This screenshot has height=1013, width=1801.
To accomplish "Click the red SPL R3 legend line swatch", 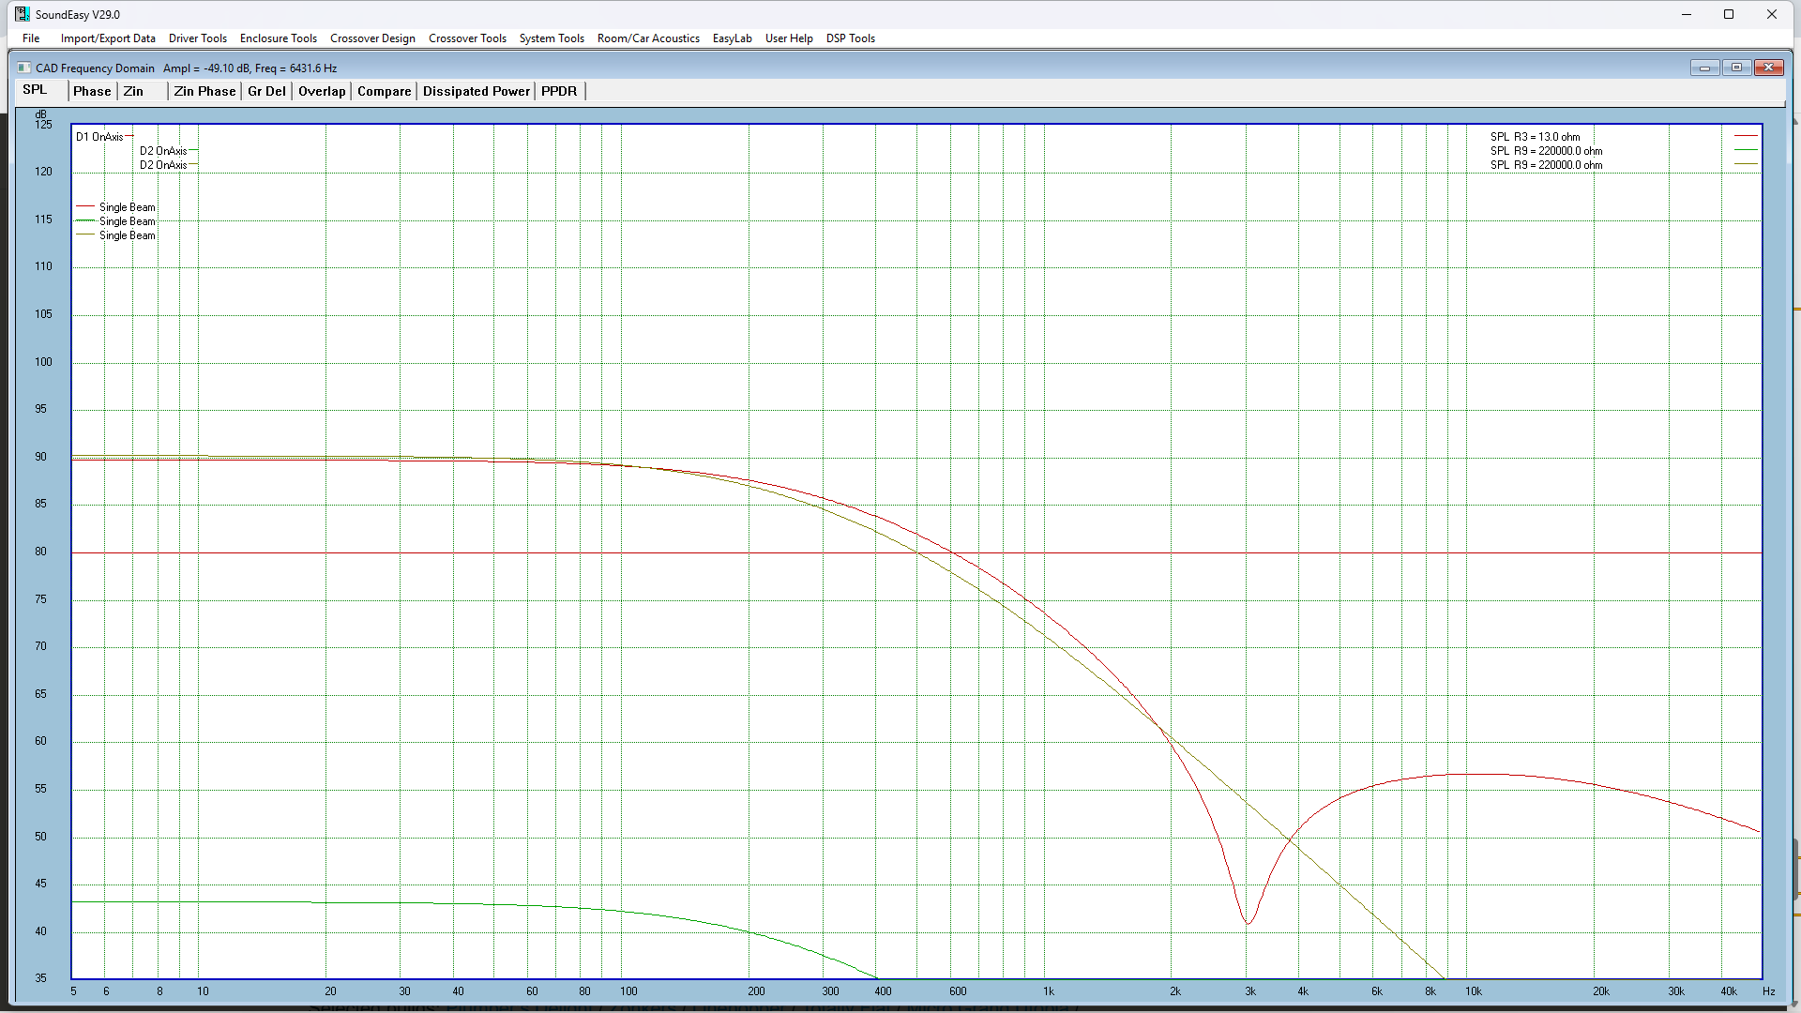I will (x=1745, y=137).
